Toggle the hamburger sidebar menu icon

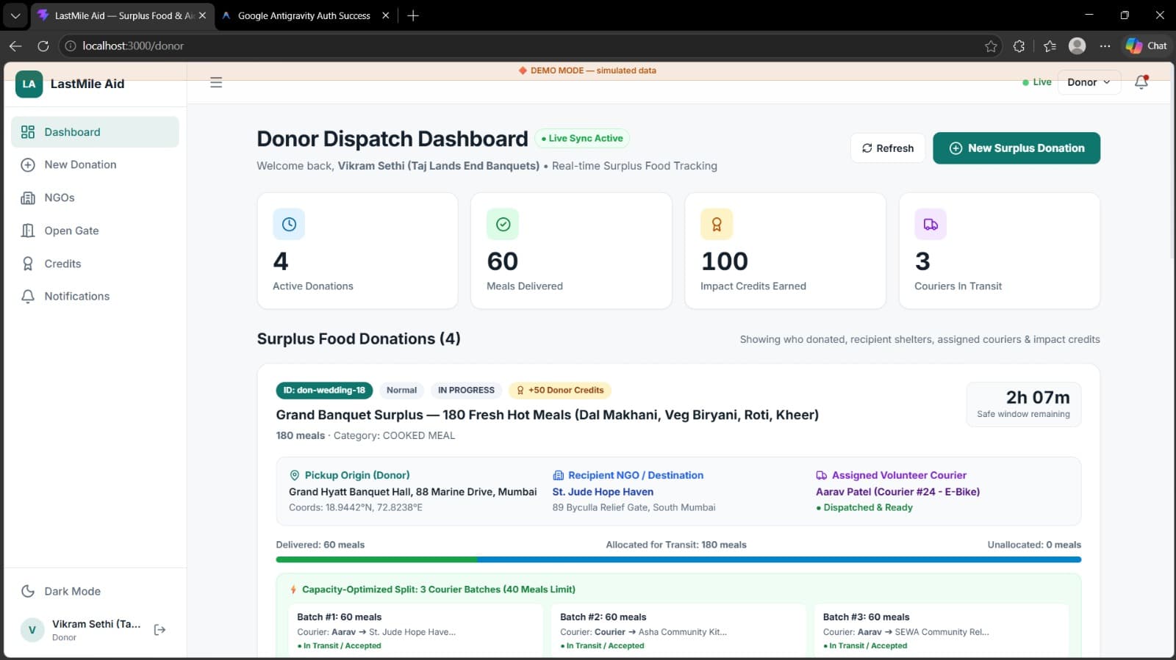(216, 82)
